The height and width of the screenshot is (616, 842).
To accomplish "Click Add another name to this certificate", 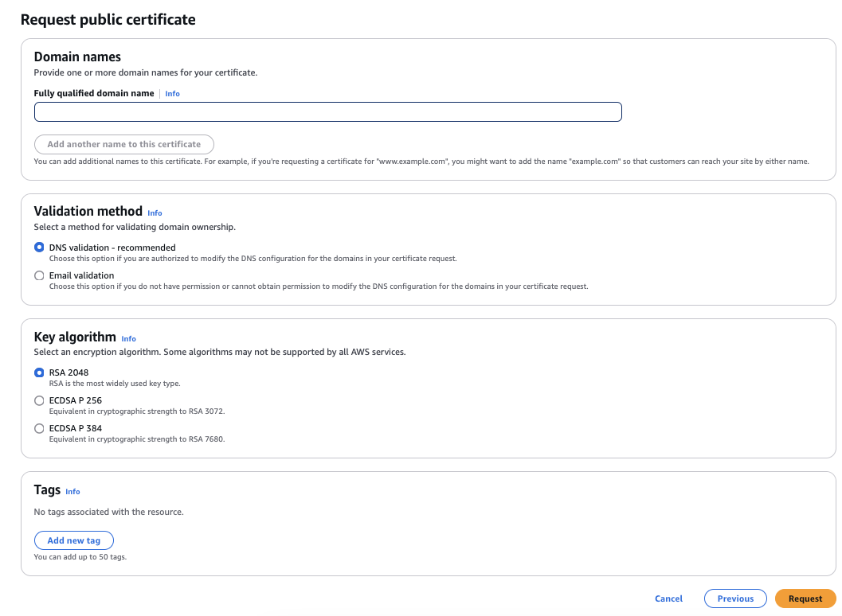I will [x=124, y=144].
